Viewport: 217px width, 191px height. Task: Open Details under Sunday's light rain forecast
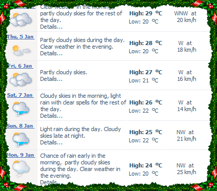click(x=51, y=142)
